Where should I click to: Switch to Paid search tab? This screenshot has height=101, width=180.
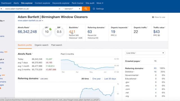tap(57, 45)
